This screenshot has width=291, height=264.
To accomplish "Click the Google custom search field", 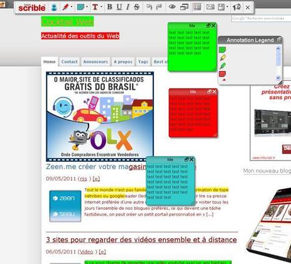I will (261, 18).
